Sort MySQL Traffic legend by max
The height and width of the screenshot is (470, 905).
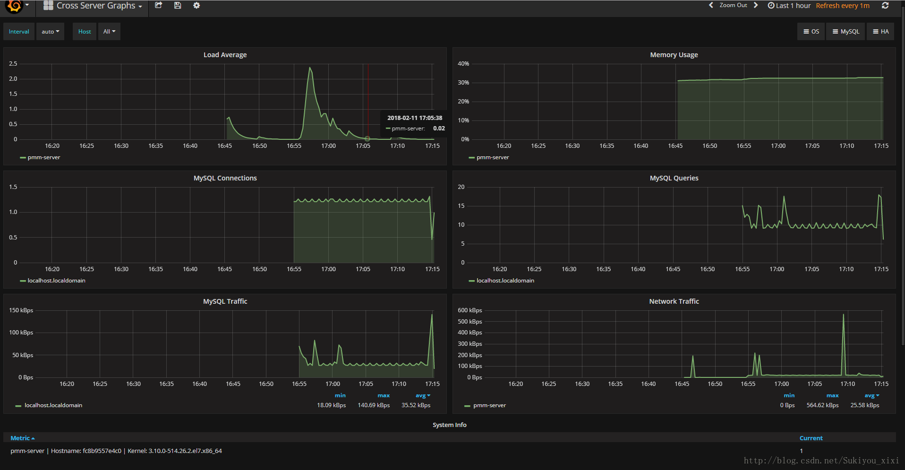(x=384, y=395)
